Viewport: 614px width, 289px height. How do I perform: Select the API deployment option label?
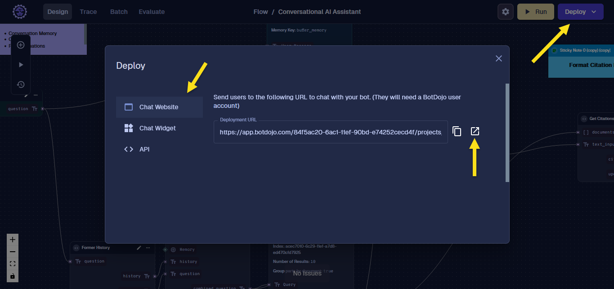tap(144, 149)
